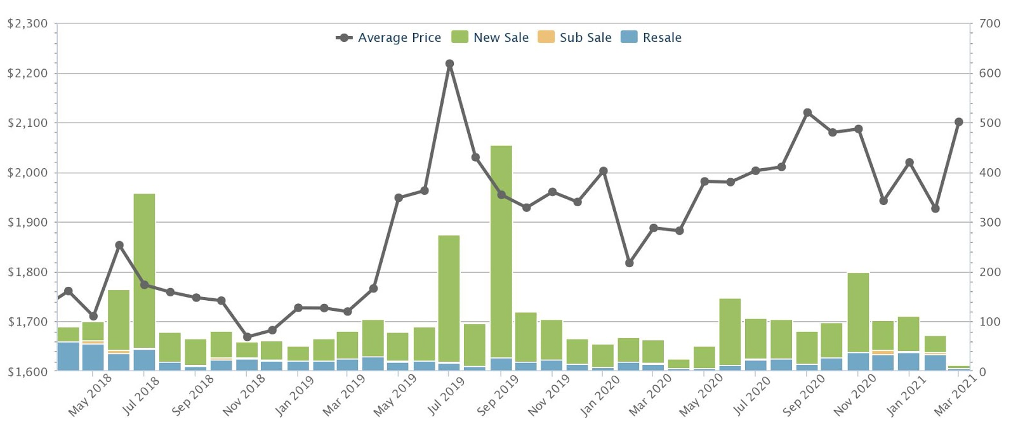
Task: Click the $2,100 price axis label
Action: [27, 122]
